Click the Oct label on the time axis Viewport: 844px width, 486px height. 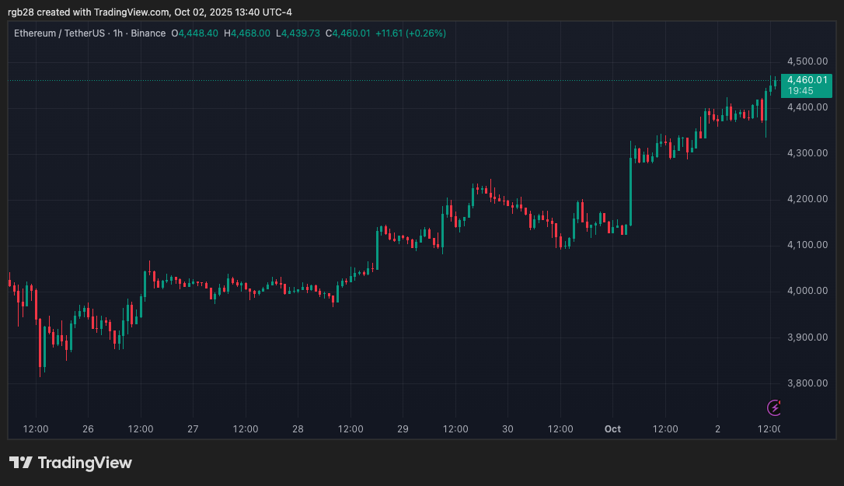coord(612,429)
